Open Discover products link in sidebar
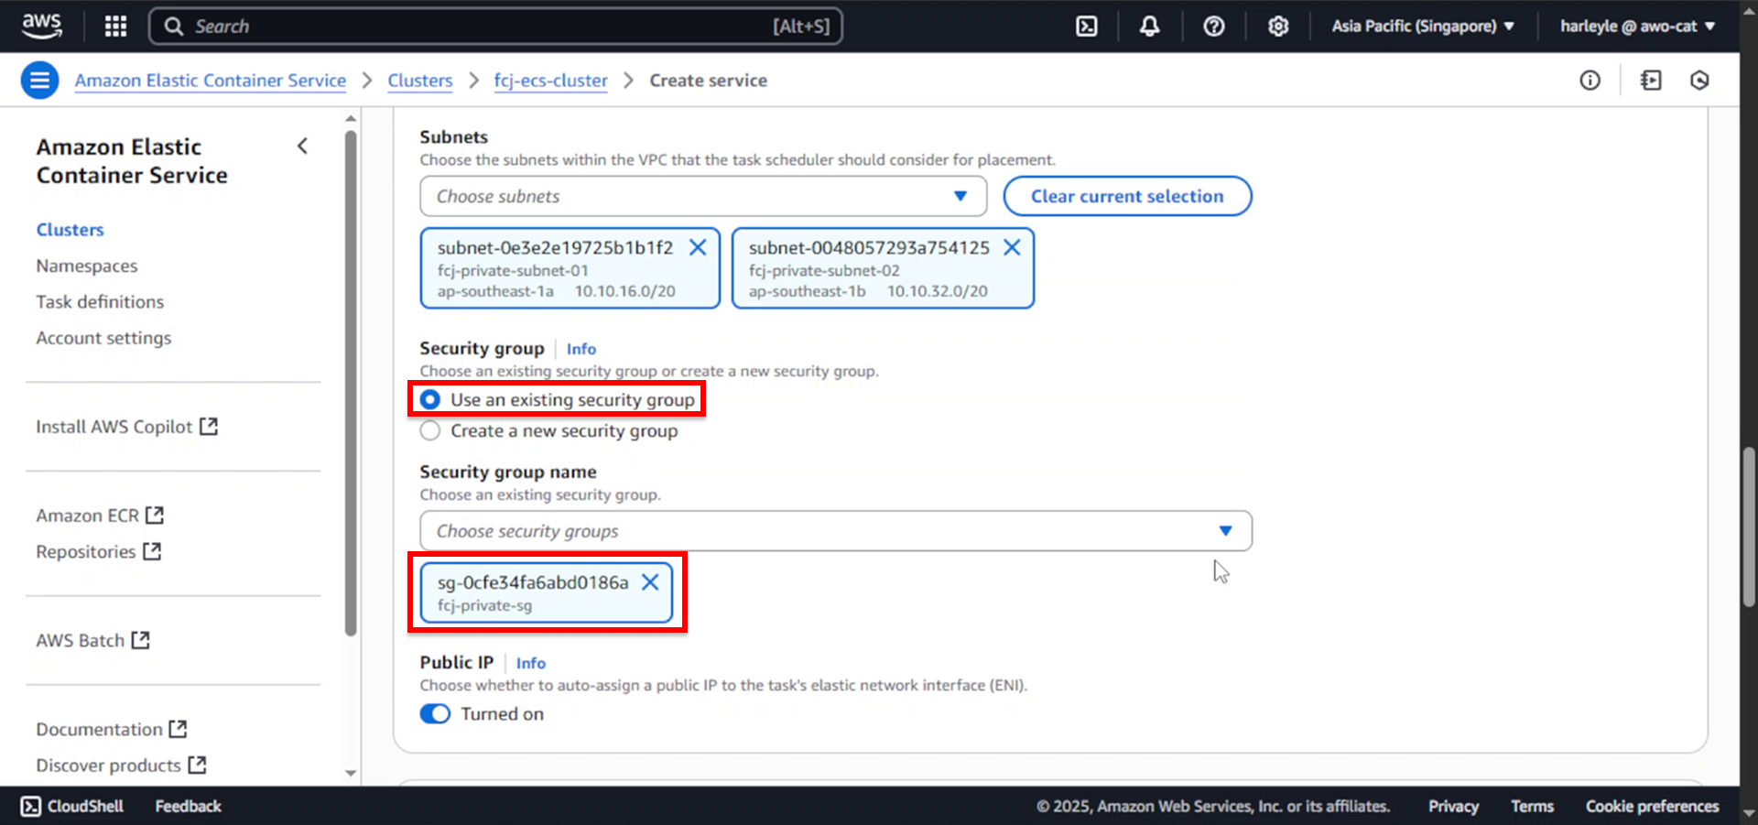Viewport: 1758px width, 825px height. point(108,765)
